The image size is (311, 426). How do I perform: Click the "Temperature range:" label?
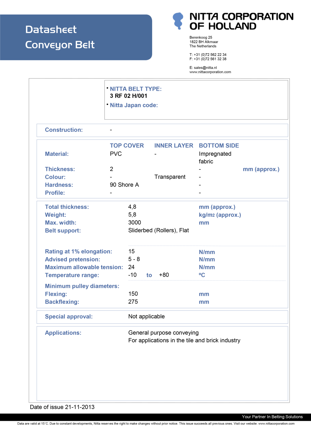click(x=72, y=275)
